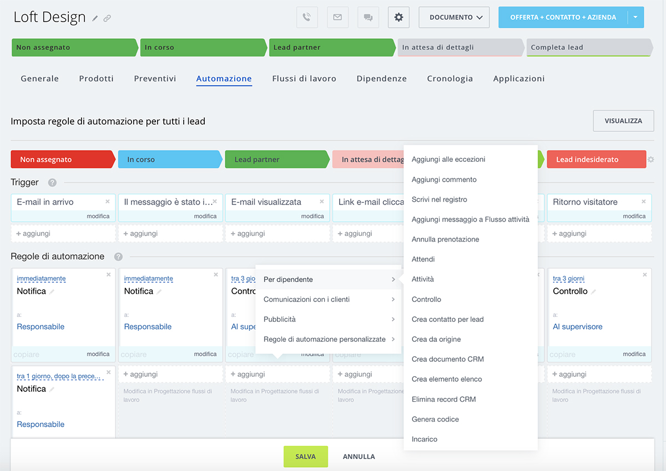Click the link icon beside the Loft Design title
This screenshot has height=471, width=666.
point(107,18)
